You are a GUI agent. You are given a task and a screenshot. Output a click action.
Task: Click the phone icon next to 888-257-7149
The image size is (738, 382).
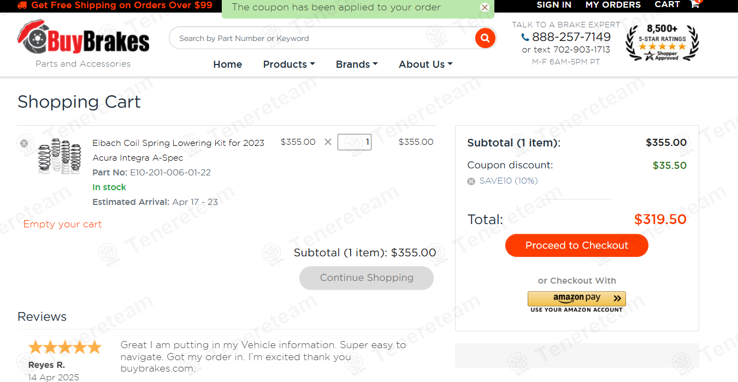[x=526, y=37]
